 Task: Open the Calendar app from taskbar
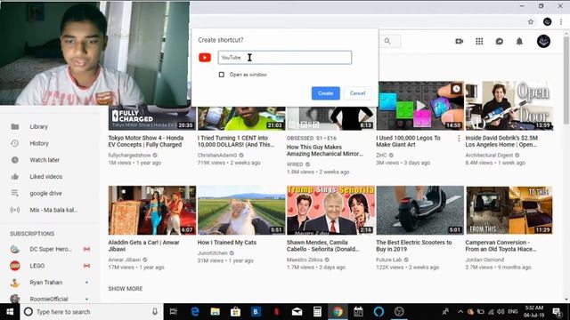tap(358, 312)
